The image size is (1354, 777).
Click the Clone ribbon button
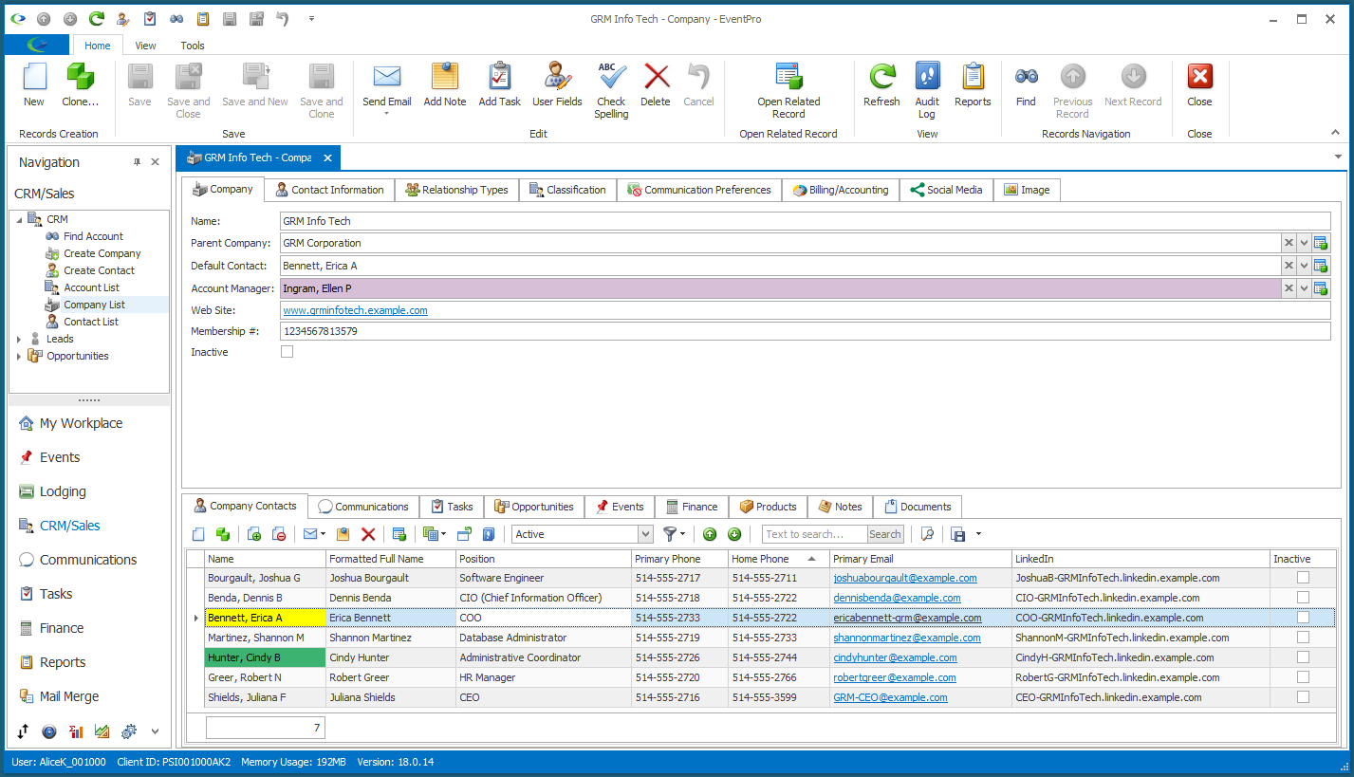80,84
